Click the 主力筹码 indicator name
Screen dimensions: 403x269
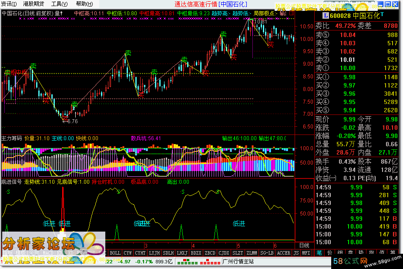[12, 138]
